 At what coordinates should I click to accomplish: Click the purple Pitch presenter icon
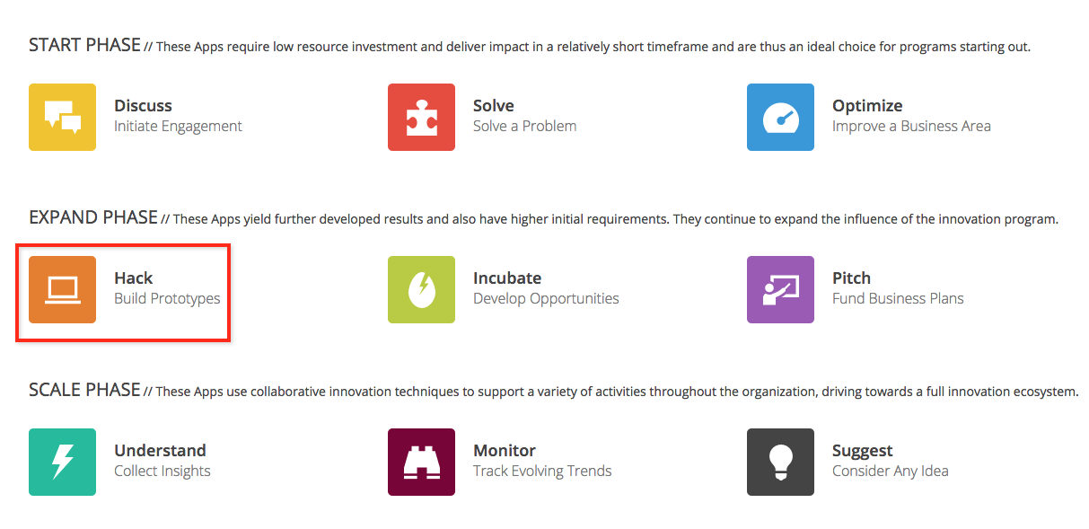[780, 289]
